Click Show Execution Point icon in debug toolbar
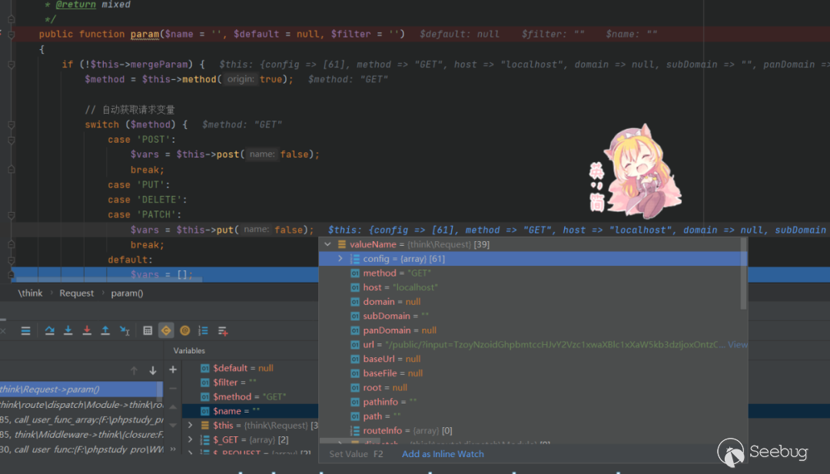The height and width of the screenshot is (474, 830). pos(25,330)
